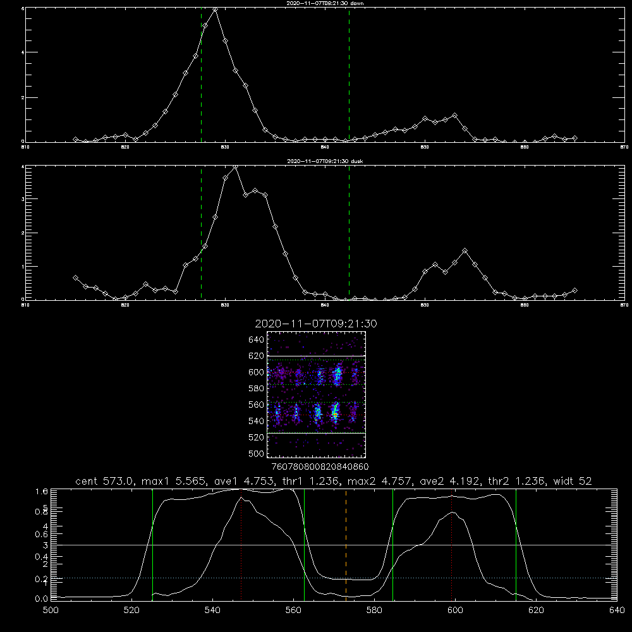632x632 pixels.
Task: Click the '560' label on heatmap y-axis
Action: click(257, 404)
